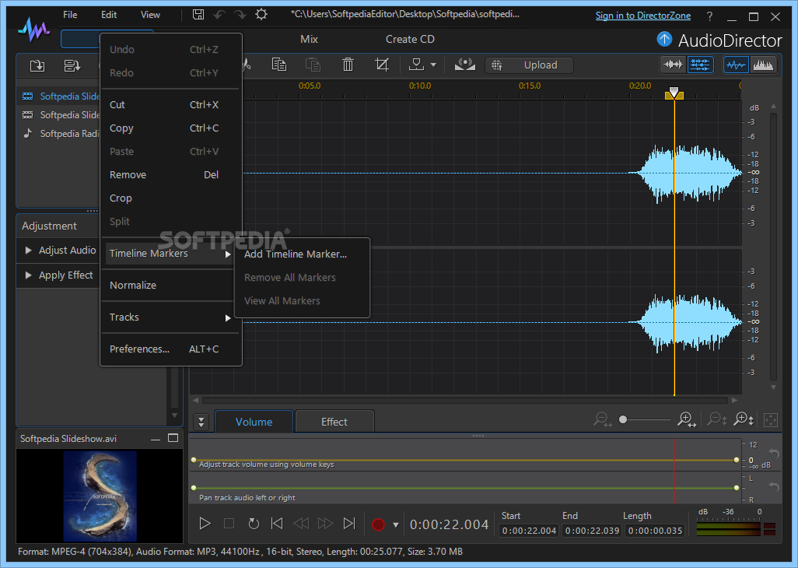Expand the Adjust Audio section
The width and height of the screenshot is (798, 568).
tap(29, 250)
